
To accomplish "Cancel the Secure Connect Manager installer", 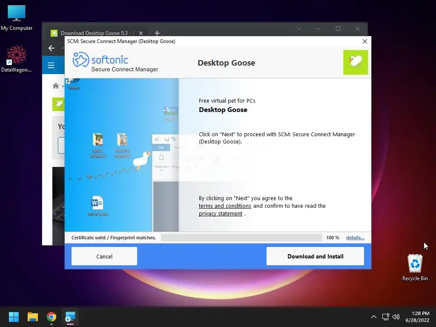I will [x=104, y=256].
